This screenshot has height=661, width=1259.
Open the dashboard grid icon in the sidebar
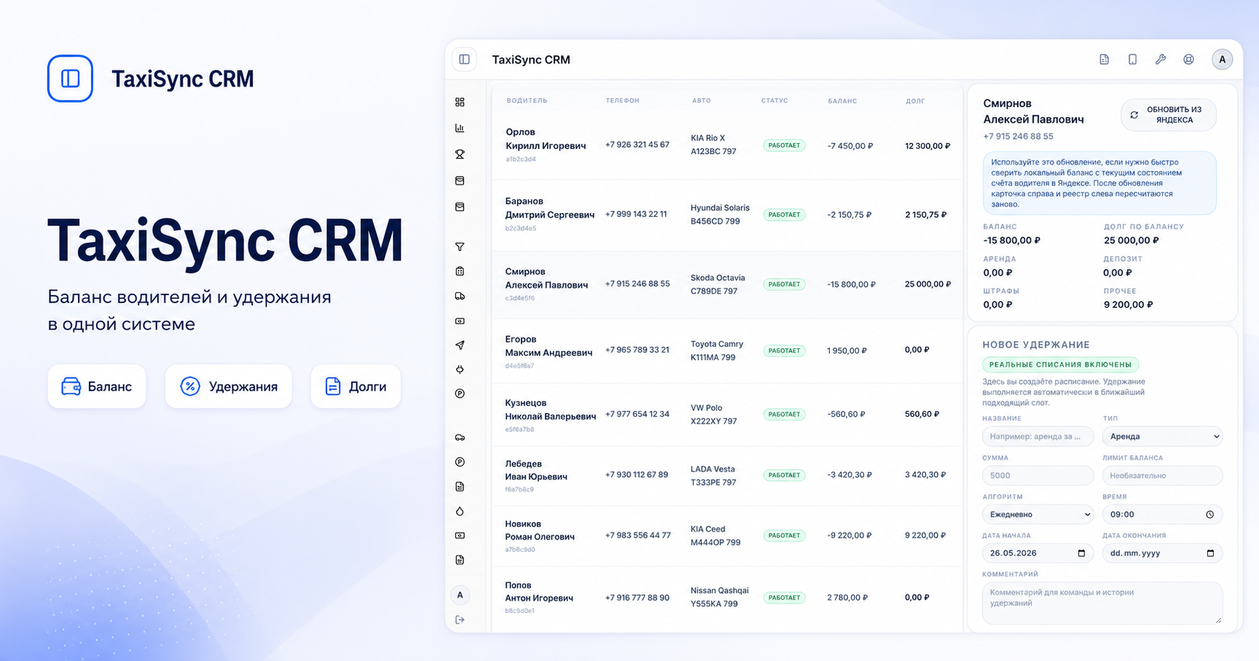(x=460, y=103)
